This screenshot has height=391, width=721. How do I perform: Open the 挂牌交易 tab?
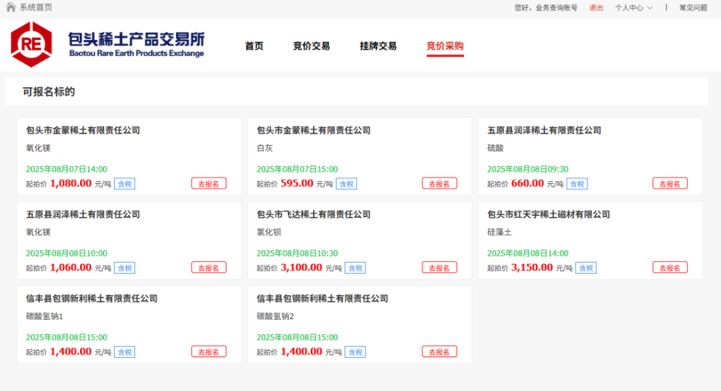[378, 46]
